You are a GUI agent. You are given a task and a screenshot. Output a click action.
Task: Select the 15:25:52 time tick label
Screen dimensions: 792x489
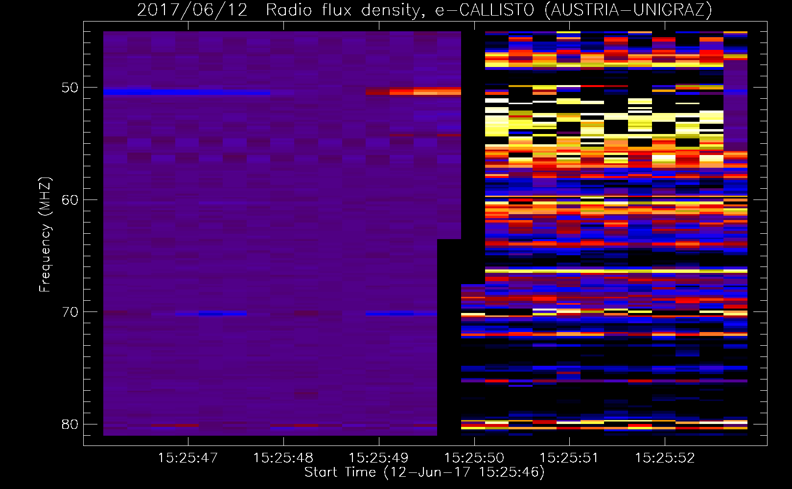[x=665, y=458]
